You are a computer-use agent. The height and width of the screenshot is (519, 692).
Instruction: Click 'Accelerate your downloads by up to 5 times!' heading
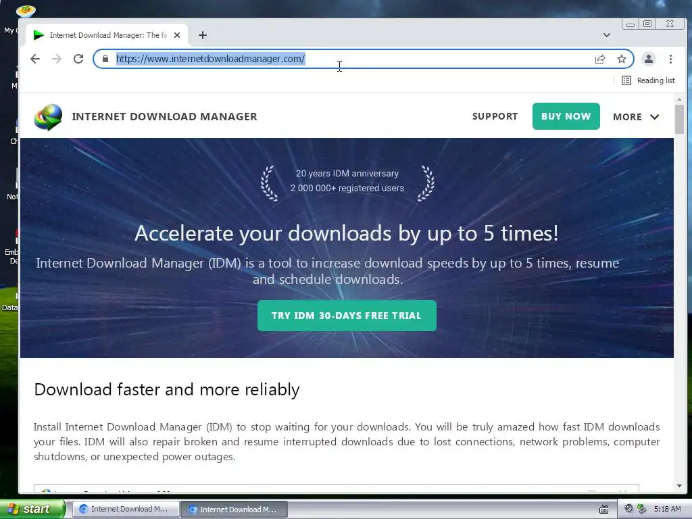(x=347, y=233)
